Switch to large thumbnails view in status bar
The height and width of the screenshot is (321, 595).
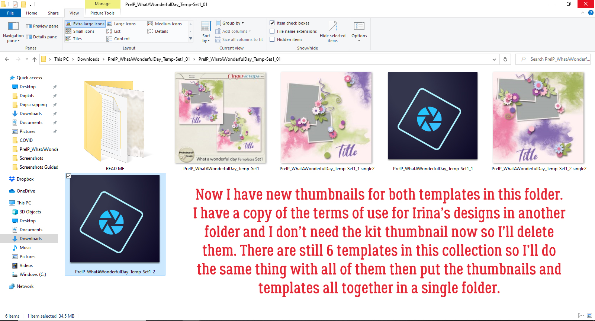coord(589,316)
